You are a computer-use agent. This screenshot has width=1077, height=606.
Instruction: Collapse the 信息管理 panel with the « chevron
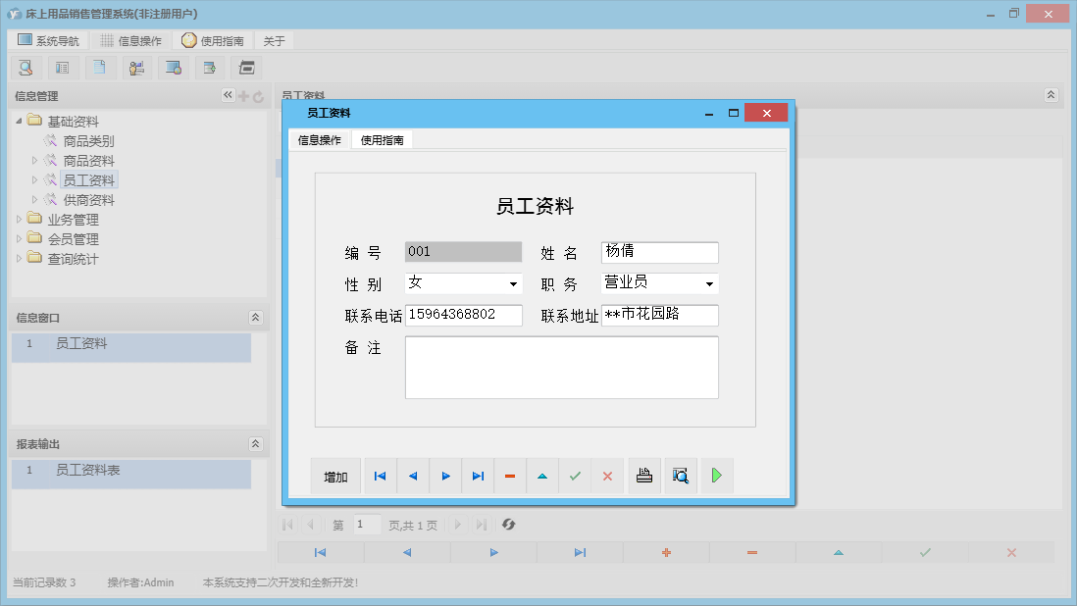tap(228, 95)
